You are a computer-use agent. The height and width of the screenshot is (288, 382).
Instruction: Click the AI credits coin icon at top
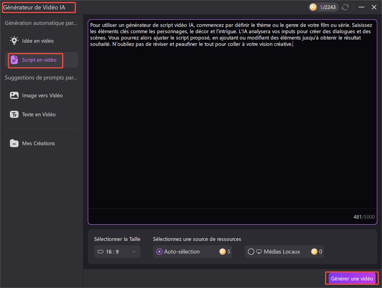313,7
